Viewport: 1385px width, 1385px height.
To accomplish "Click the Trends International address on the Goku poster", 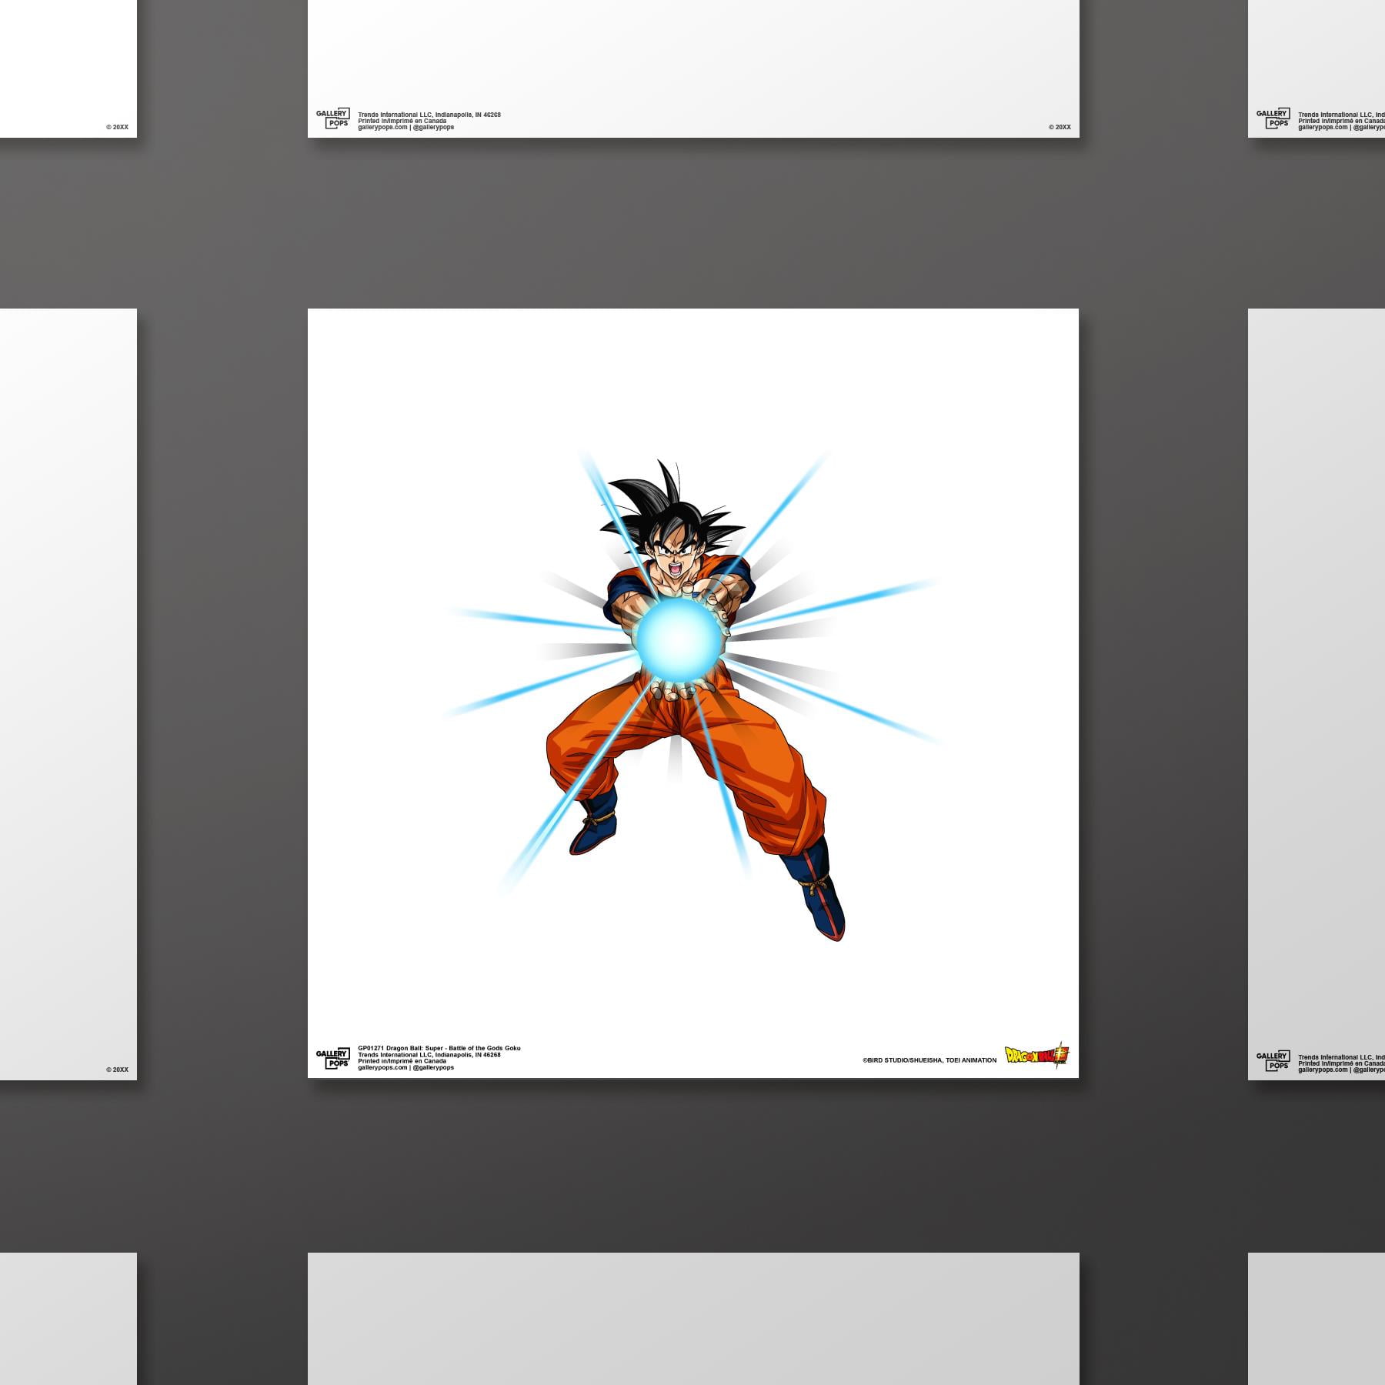I will pyautogui.click(x=429, y=1055).
